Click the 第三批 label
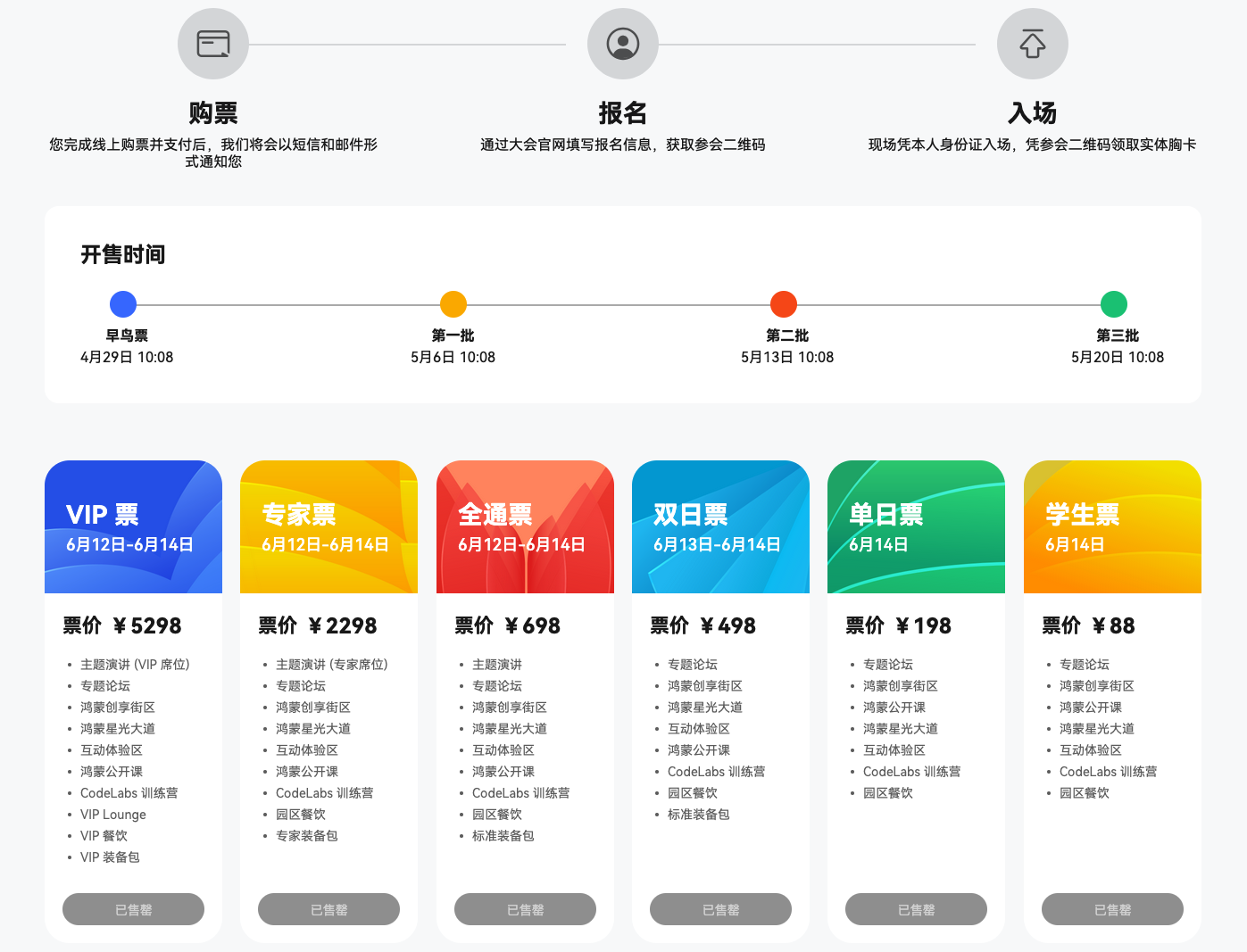This screenshot has width=1247, height=952. tap(1118, 335)
